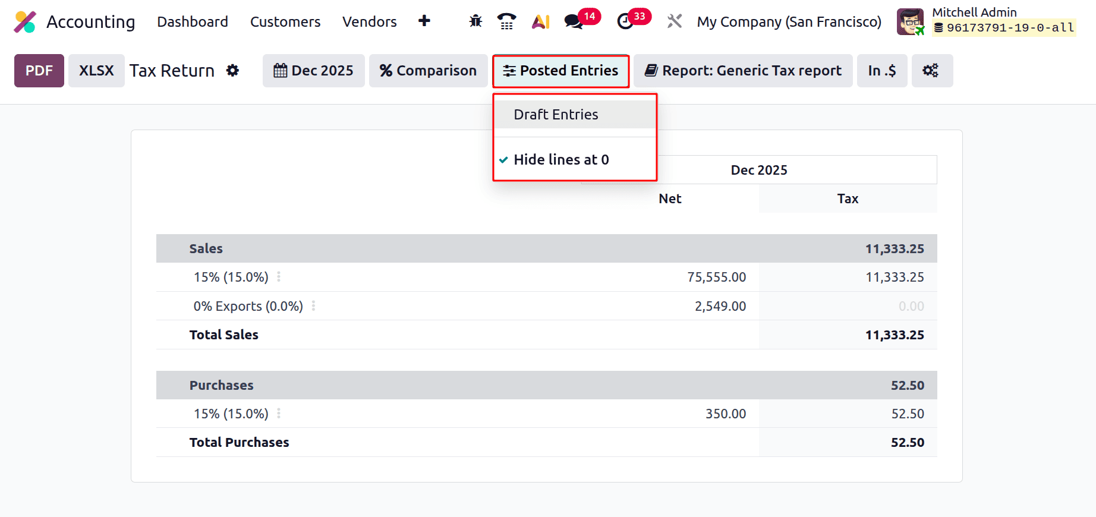1096x517 pixels.
Task: Click the Net column header
Action: [x=670, y=199]
